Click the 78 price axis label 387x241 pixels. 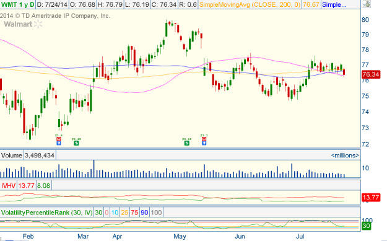[365, 50]
